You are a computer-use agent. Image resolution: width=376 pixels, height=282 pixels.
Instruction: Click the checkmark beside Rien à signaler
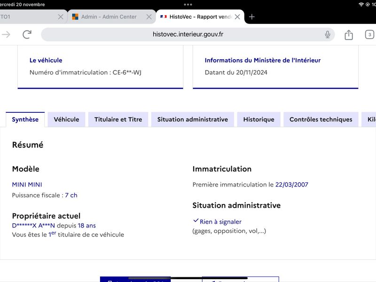pyautogui.click(x=196, y=220)
